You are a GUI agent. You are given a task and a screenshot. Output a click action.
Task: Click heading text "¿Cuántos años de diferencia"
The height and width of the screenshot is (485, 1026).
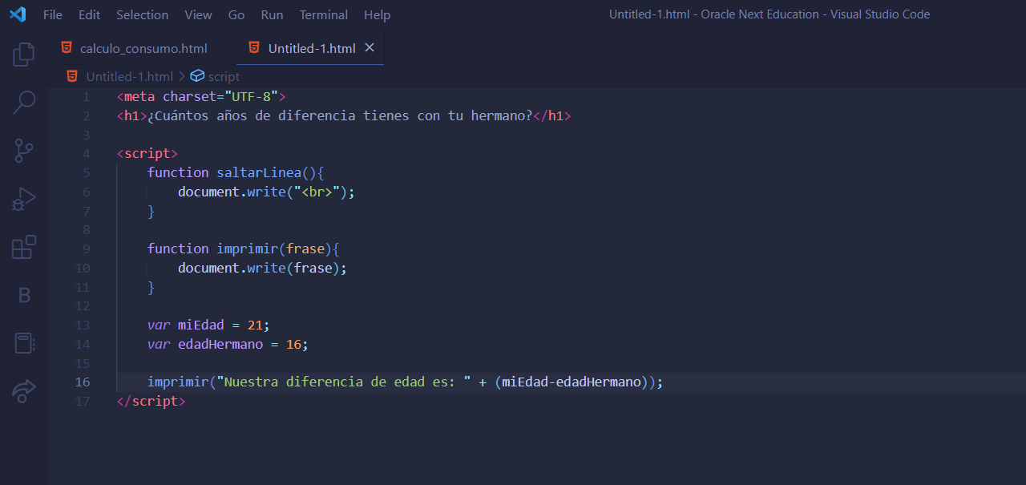[x=252, y=115]
